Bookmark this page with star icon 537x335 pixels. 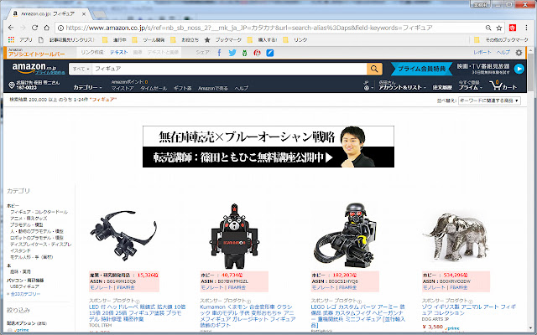click(x=499, y=28)
